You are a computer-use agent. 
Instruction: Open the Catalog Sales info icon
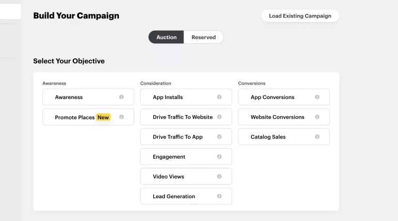pyautogui.click(x=317, y=137)
